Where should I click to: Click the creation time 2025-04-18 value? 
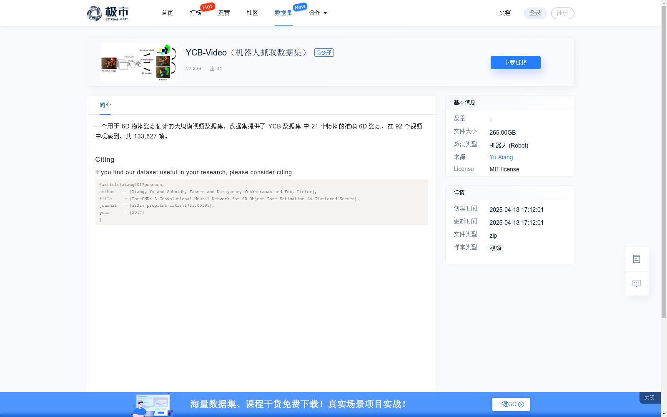[x=517, y=210]
